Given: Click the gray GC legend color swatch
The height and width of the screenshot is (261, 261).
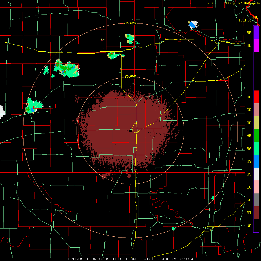Looking at the screenshot, I should tap(256, 200).
